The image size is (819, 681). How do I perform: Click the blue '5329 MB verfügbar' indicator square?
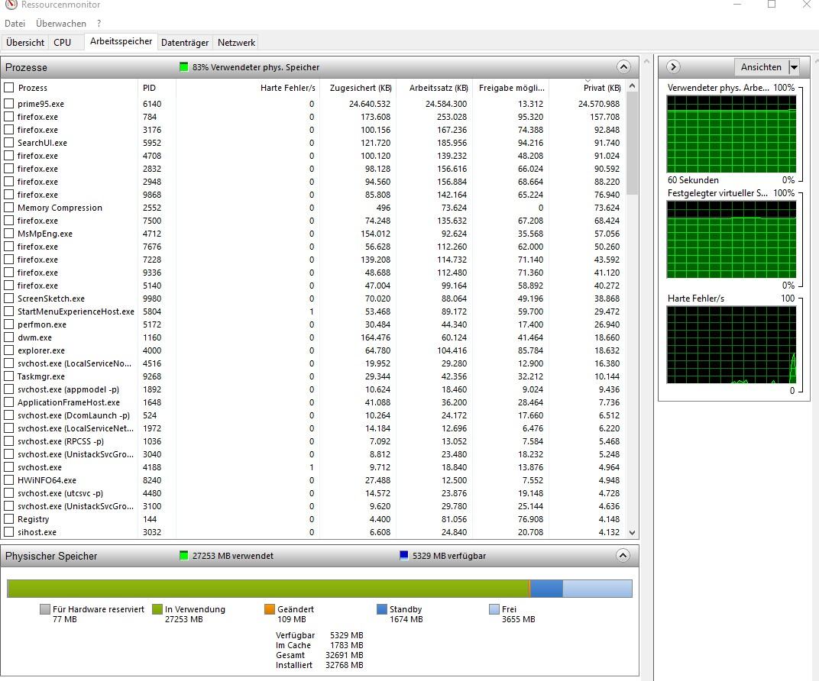pyautogui.click(x=403, y=555)
